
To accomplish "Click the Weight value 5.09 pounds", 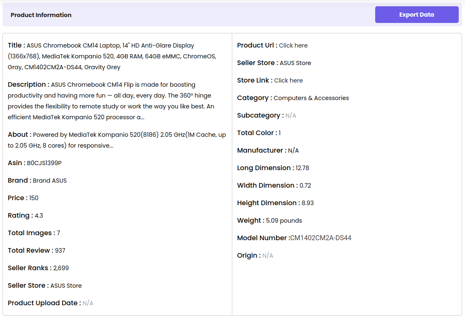I will coord(284,220).
